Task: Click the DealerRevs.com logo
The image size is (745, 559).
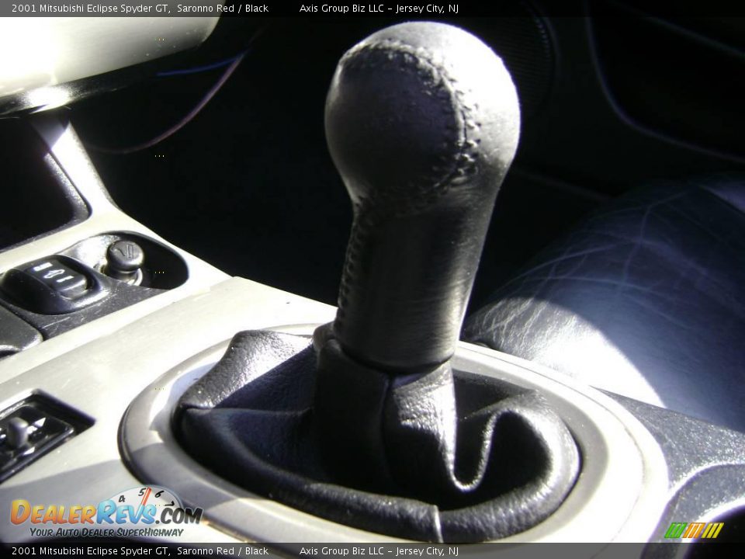Action: point(106,512)
